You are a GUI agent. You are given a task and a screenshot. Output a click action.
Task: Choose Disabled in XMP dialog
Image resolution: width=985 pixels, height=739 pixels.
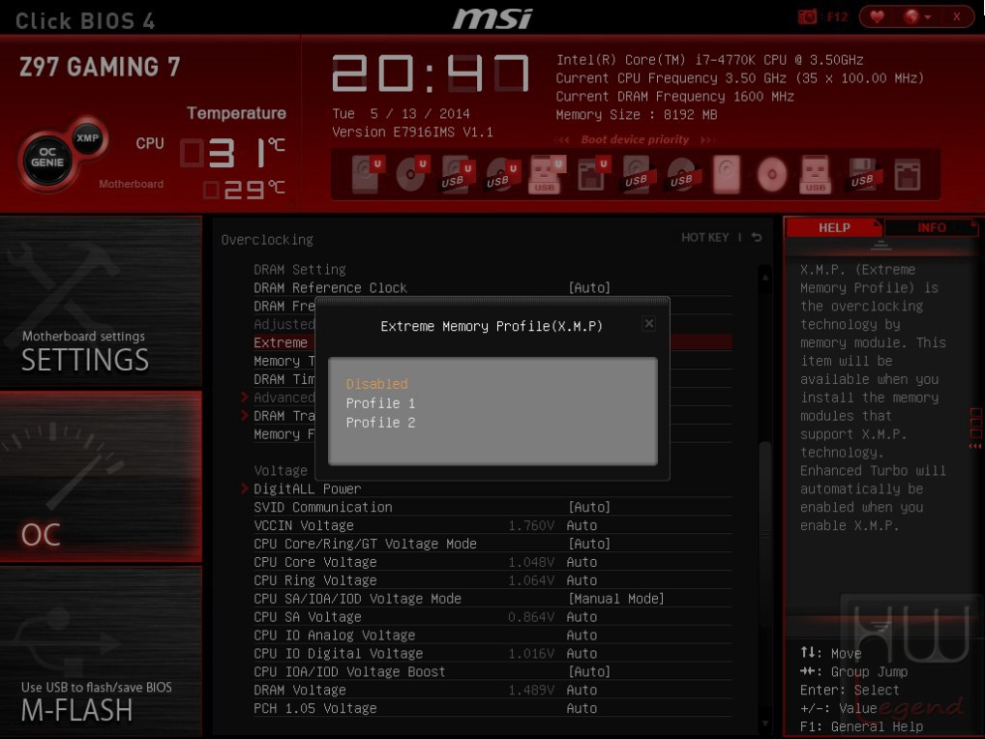tap(377, 384)
